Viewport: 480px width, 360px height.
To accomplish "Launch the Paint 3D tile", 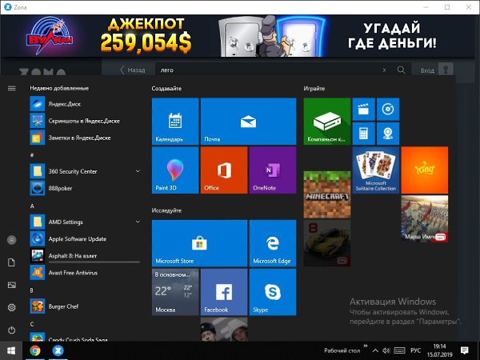I will pyautogui.click(x=174, y=170).
